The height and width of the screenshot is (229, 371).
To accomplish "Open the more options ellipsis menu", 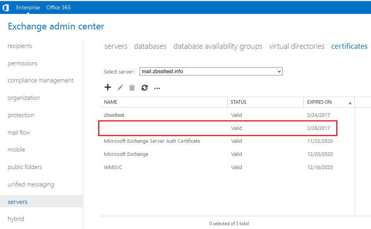I will (x=157, y=88).
